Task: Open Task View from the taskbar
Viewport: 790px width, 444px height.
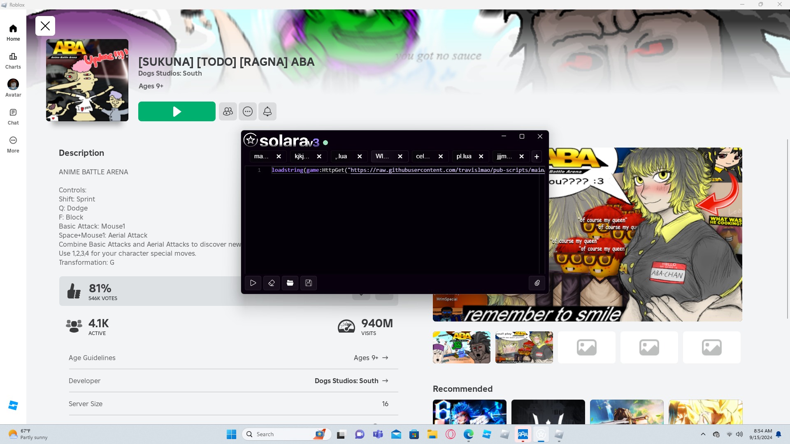Action: 342,434
